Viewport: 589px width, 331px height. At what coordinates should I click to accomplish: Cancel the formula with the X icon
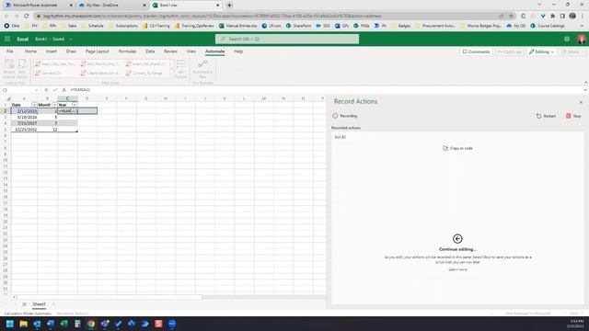[46, 90]
